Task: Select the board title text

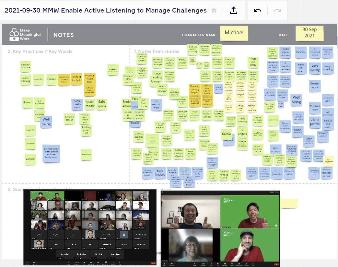Action: pyautogui.click(x=106, y=11)
